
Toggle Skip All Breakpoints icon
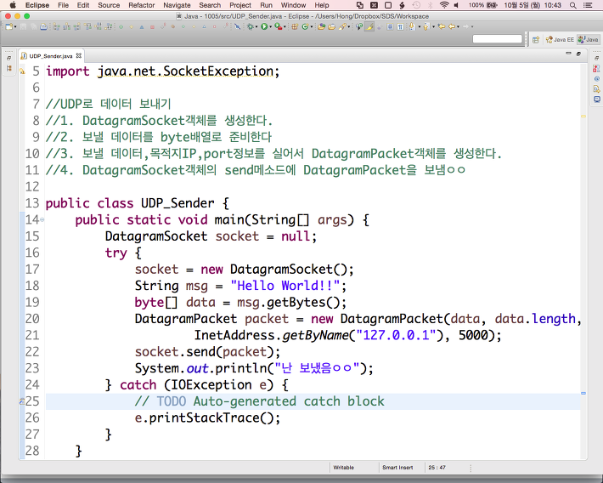click(237, 26)
